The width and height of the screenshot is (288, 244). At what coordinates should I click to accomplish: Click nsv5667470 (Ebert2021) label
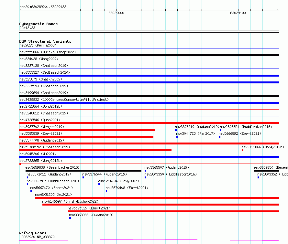pyautogui.click(x=51, y=188)
